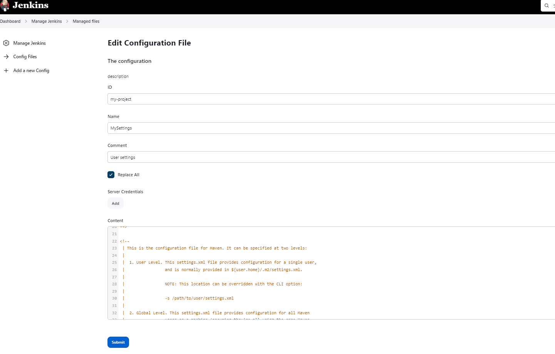This screenshot has height=354, width=555.
Task: Click the Manage Jenkins gear icon
Action: point(6,43)
